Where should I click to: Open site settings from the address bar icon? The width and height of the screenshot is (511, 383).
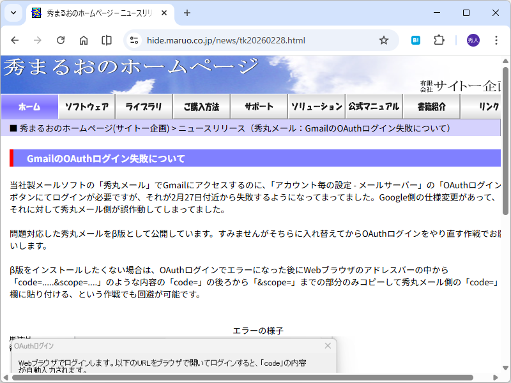click(133, 40)
